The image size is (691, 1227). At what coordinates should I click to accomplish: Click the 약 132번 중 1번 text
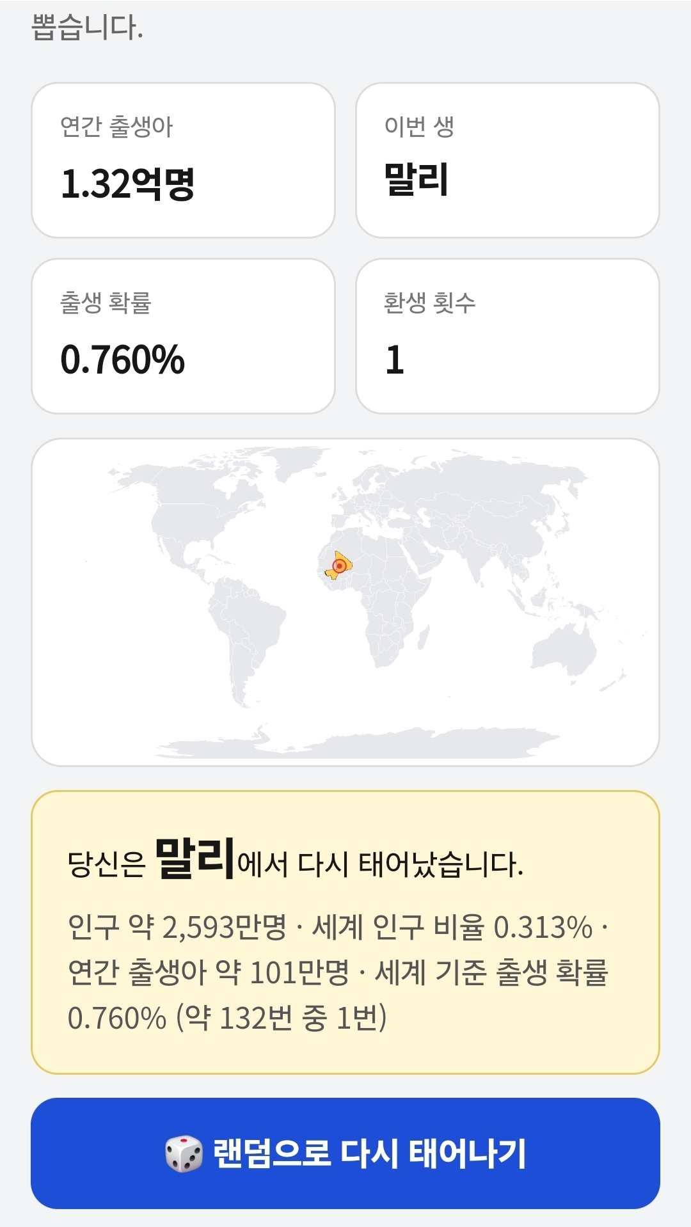(282, 1017)
